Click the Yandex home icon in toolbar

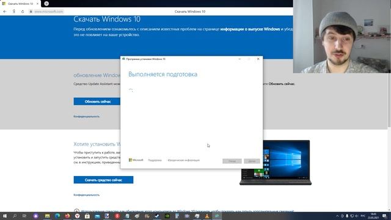pyautogui.click(x=14, y=12)
